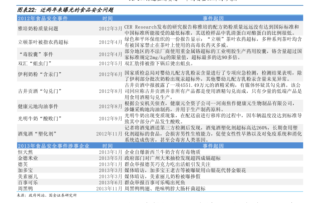Click "2013年3月" in the 美素丽儿 row

(x=110, y=177)
